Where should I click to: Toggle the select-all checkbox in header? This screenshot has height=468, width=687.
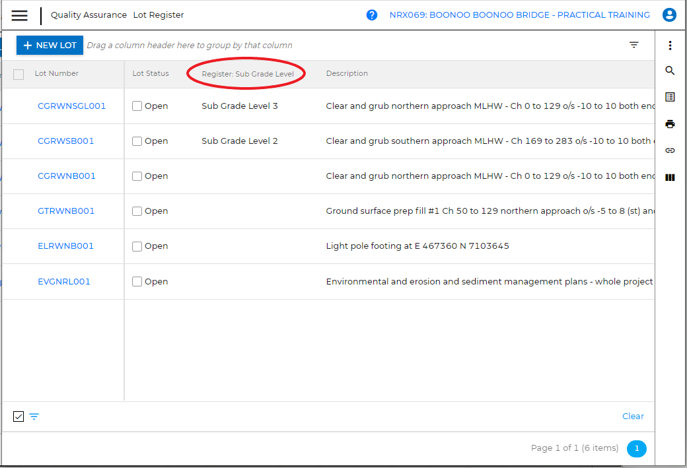coord(18,75)
